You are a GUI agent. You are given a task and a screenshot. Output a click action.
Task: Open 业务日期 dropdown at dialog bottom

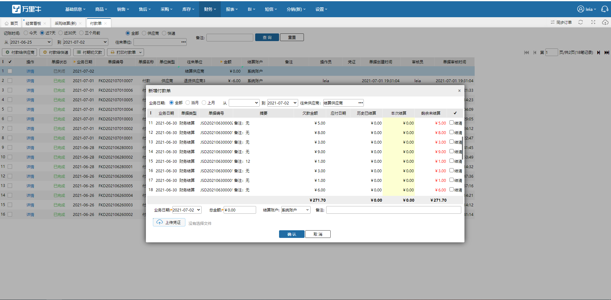(x=198, y=210)
